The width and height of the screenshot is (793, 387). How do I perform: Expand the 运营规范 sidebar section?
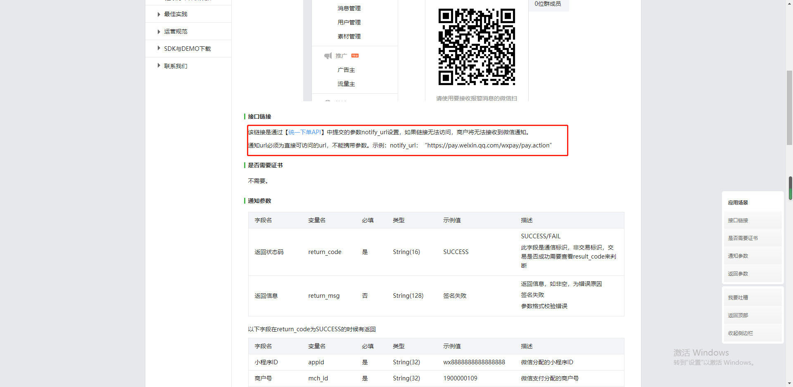click(x=159, y=32)
